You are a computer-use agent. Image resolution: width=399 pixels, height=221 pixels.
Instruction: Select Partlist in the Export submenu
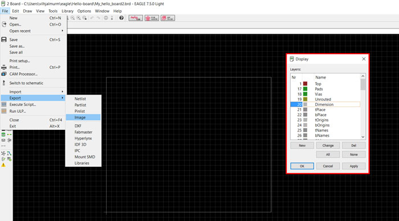tap(83, 105)
